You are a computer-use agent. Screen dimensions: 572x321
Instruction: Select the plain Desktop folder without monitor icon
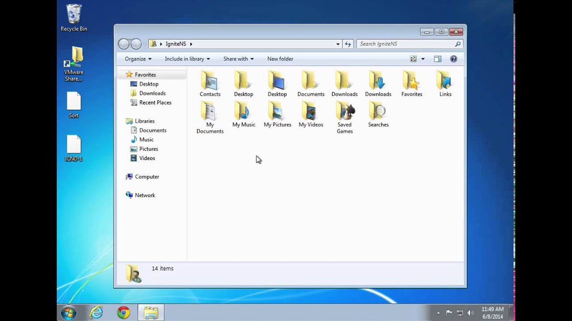[244, 84]
